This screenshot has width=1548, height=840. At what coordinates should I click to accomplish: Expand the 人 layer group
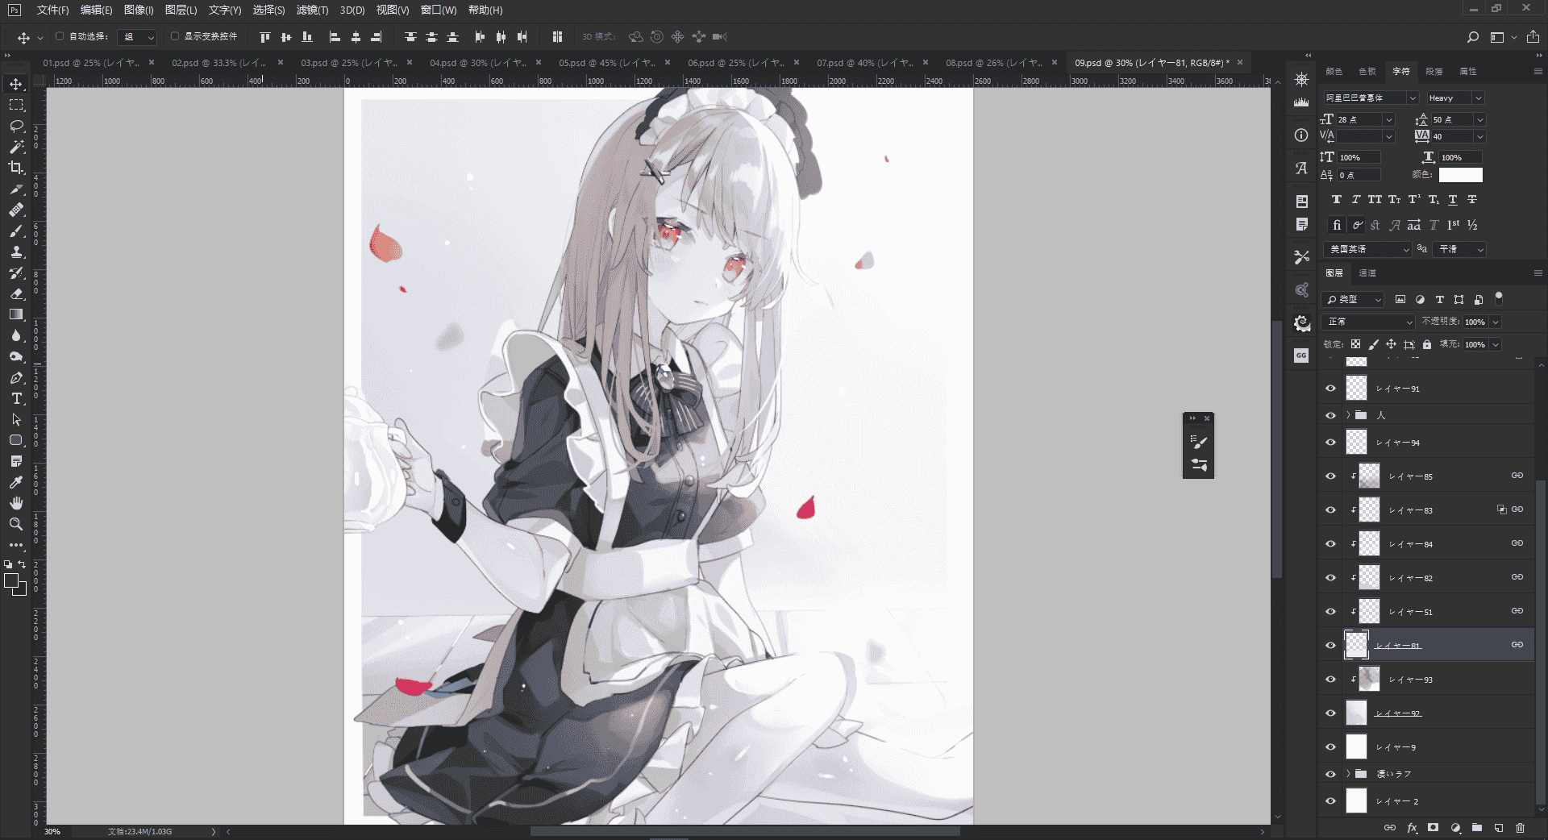[1348, 415]
